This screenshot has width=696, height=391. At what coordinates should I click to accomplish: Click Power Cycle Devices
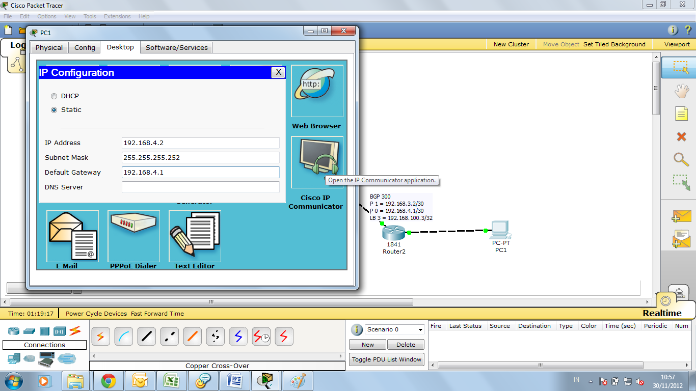(x=96, y=314)
